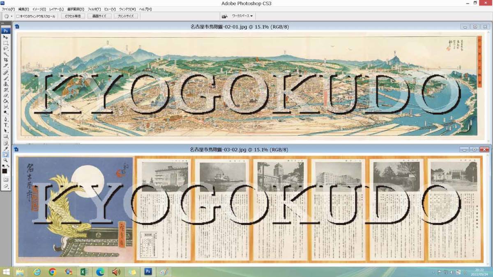Click the プリントサイズ button

[125, 16]
